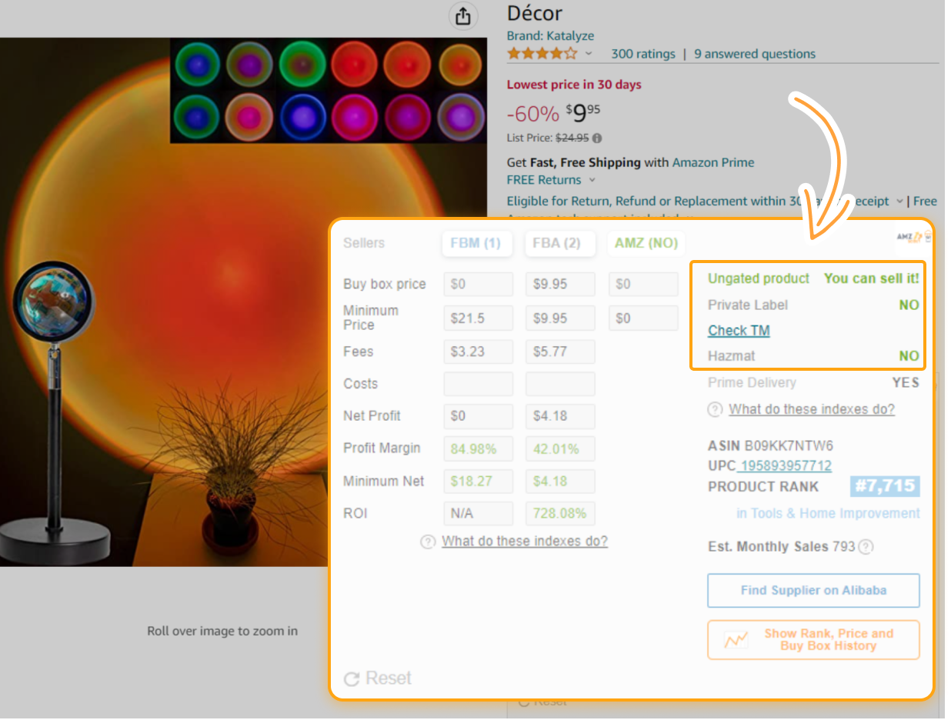Screen dimensions: 951x720
Task: Toggle the AMZ (NO) seller filter
Action: [x=646, y=243]
